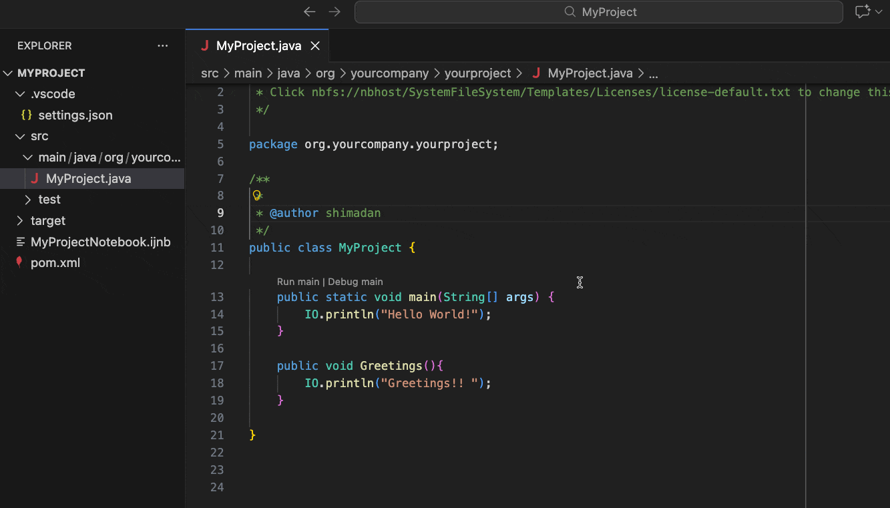
Task: Click the Java icon in breadcrumb MyProject.java
Action: pyautogui.click(x=536, y=73)
